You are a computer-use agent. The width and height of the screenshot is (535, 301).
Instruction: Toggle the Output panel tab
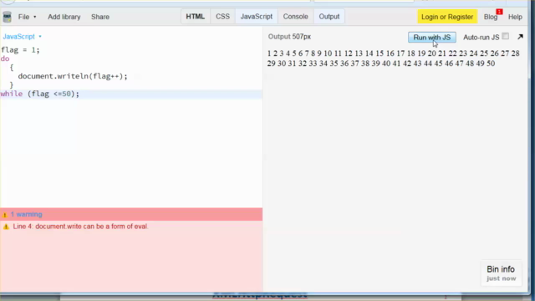pyautogui.click(x=329, y=17)
